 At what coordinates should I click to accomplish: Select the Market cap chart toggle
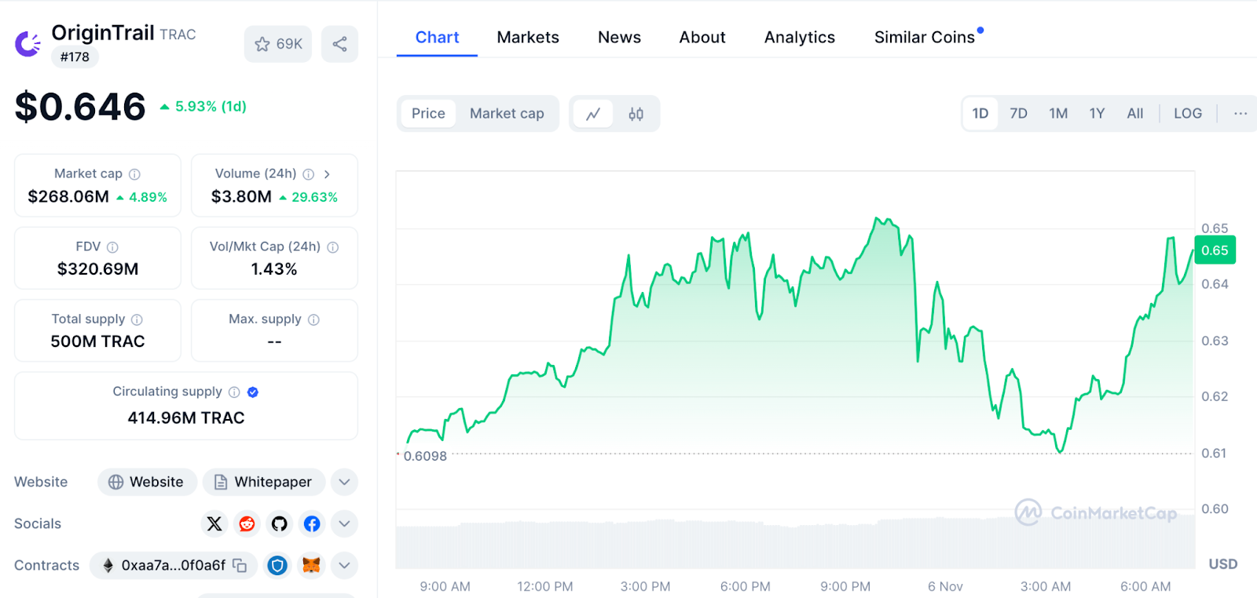coord(507,114)
